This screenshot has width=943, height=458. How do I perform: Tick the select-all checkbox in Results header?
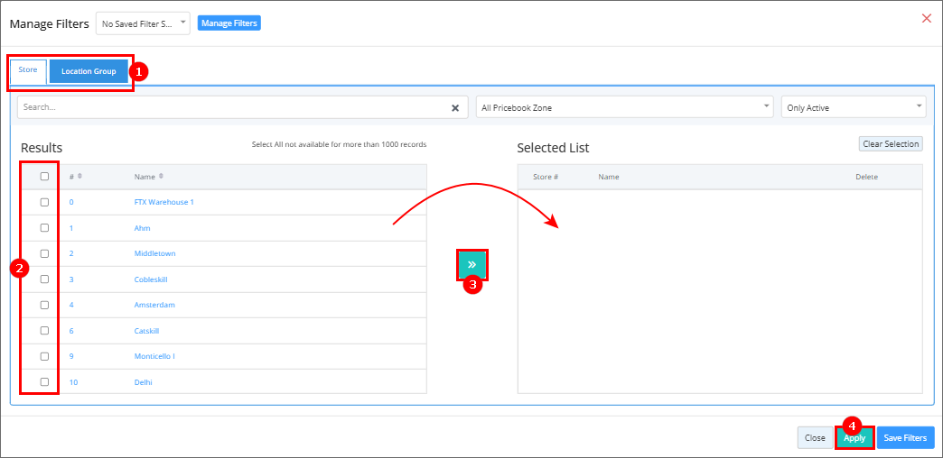pyautogui.click(x=44, y=177)
